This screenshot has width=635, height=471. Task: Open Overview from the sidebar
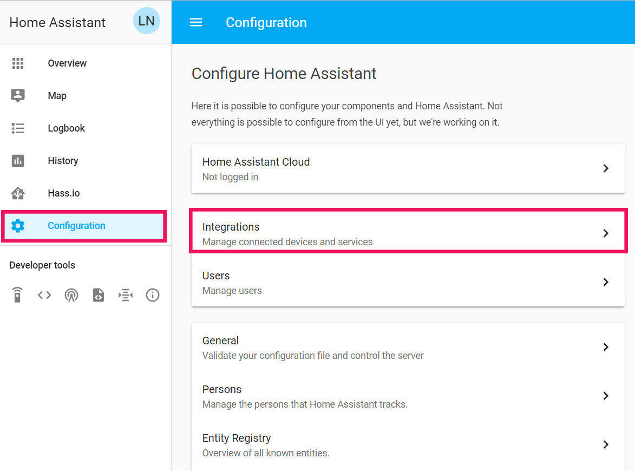(67, 63)
